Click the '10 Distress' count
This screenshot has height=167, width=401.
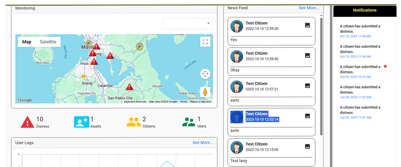pyautogui.click(x=43, y=122)
